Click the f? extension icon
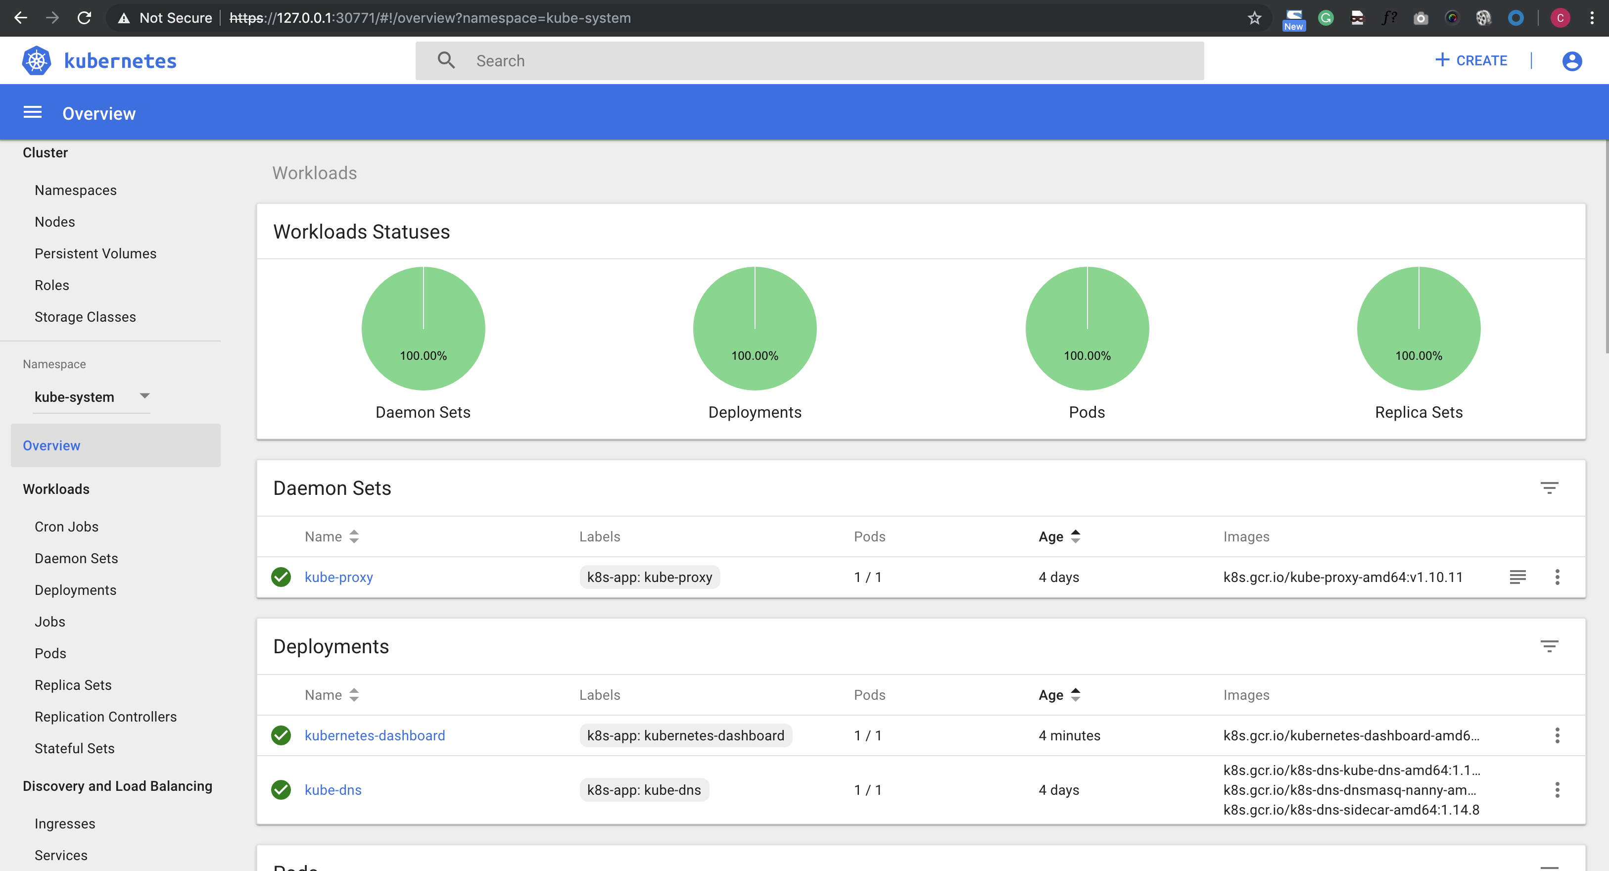Screen dimensions: 1609x871 1388,17
